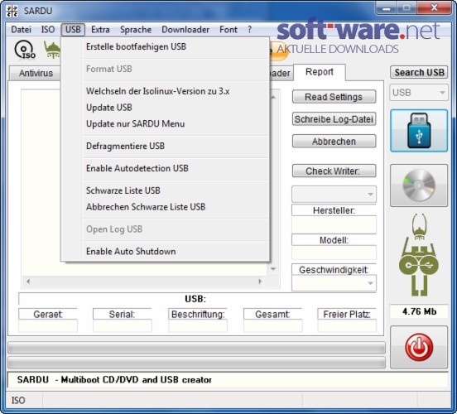Click the Gesamt value field
The width and height of the screenshot is (457, 414).
click(273, 325)
